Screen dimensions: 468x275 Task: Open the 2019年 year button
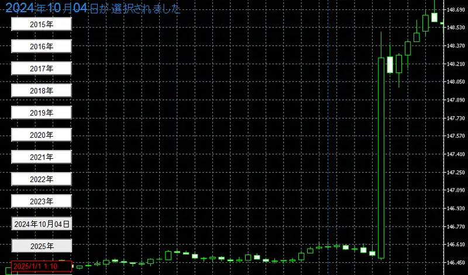[x=42, y=113]
